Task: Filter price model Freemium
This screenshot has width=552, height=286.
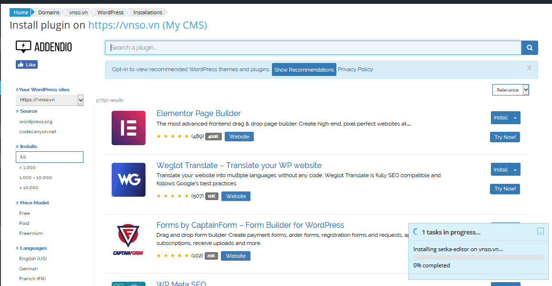Action: 31,233
